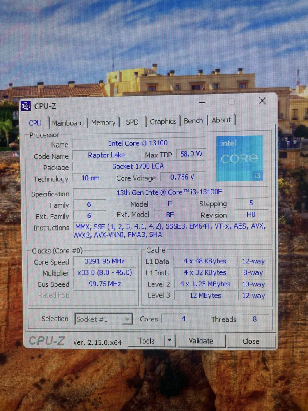Image resolution: width=308 pixels, height=411 pixels.
Task: Open the Socket #1 selection combo box
Action: click(x=103, y=319)
